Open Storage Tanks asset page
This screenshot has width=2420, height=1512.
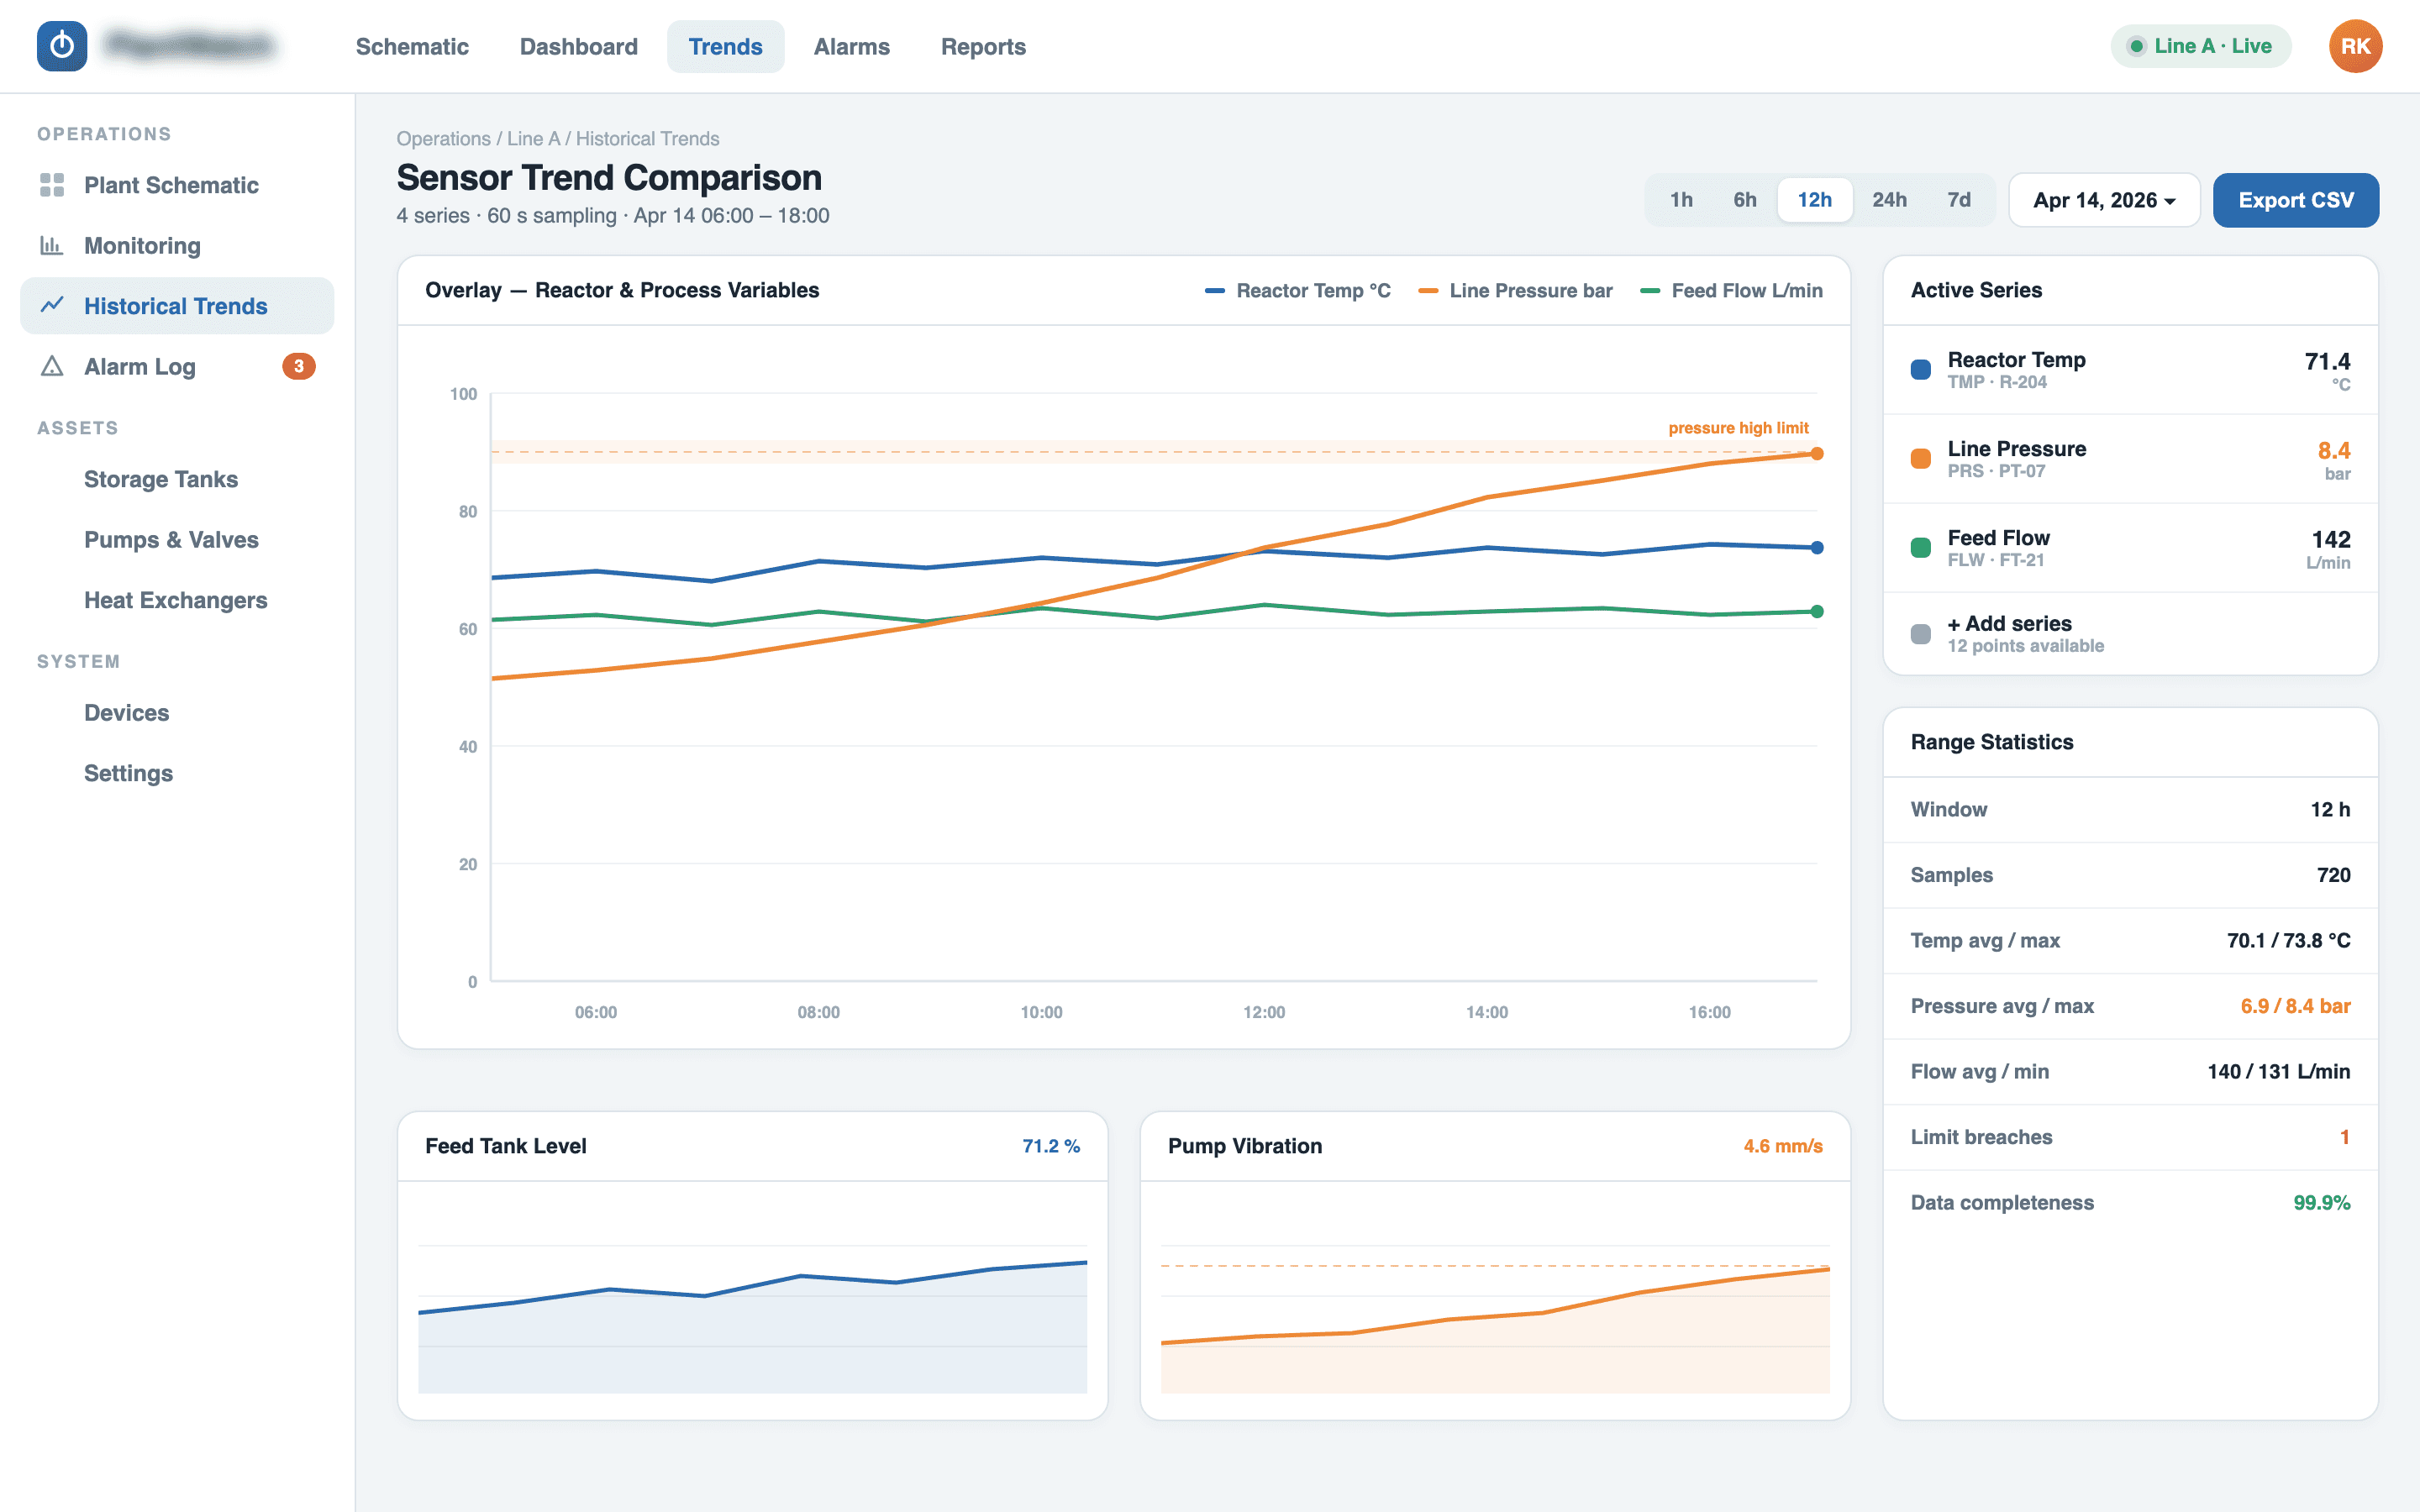[177, 479]
